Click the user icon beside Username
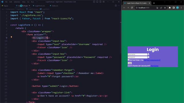 click(148, 54)
